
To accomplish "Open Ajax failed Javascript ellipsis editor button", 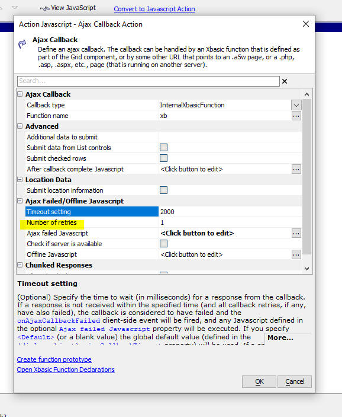I will coord(296,233).
